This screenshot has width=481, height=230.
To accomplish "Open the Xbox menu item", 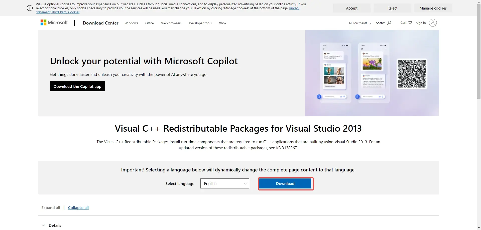I will coord(223,23).
